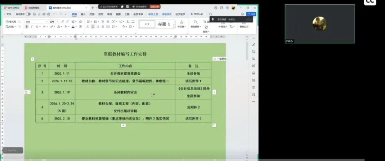Viewport: 385px width, 161px height.
Task: Click the help icon in right sidebar
Action: pyautogui.click(x=253, y=87)
